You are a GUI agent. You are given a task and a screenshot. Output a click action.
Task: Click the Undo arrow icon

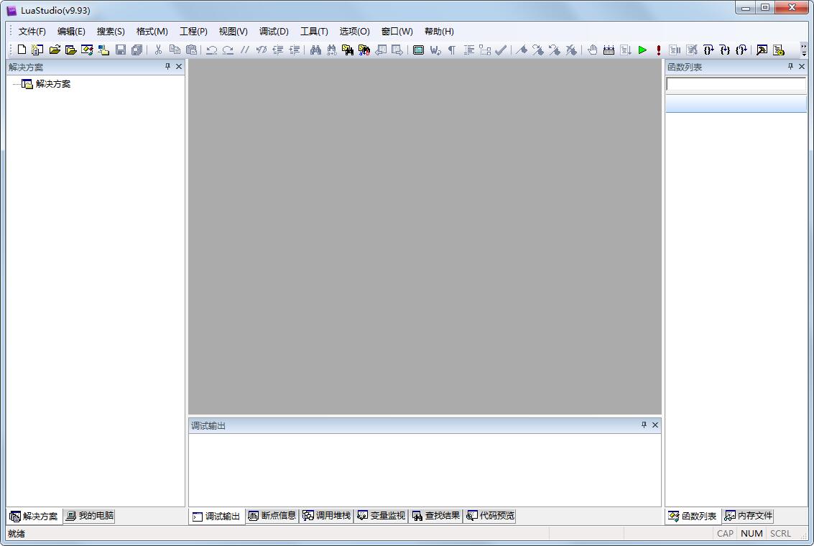(x=212, y=50)
